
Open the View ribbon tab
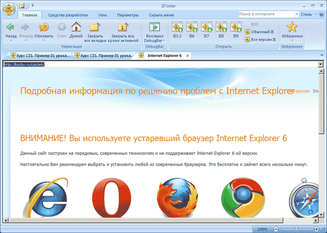[x=103, y=15]
